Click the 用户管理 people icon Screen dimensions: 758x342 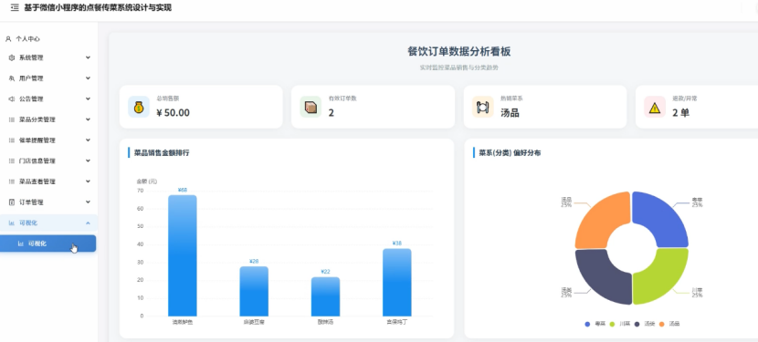(12, 78)
